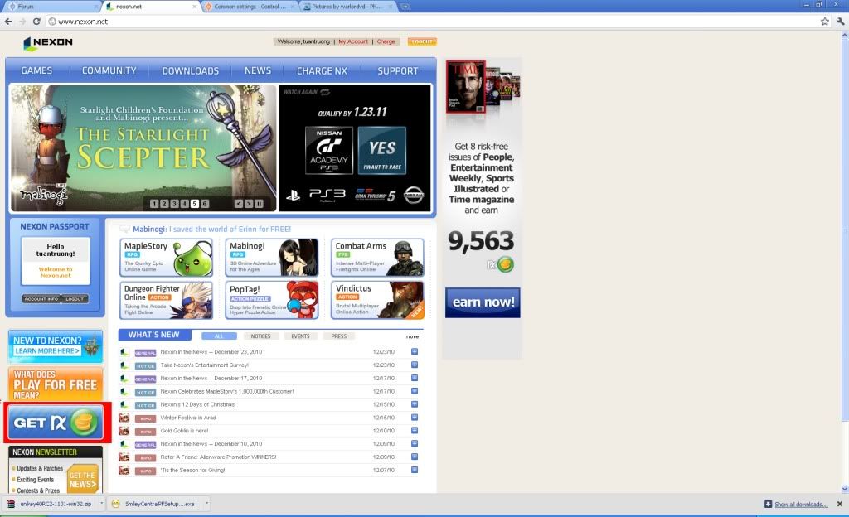Click the orange LOGOUT button in the header
This screenshot has width=849, height=517.
[x=422, y=41]
